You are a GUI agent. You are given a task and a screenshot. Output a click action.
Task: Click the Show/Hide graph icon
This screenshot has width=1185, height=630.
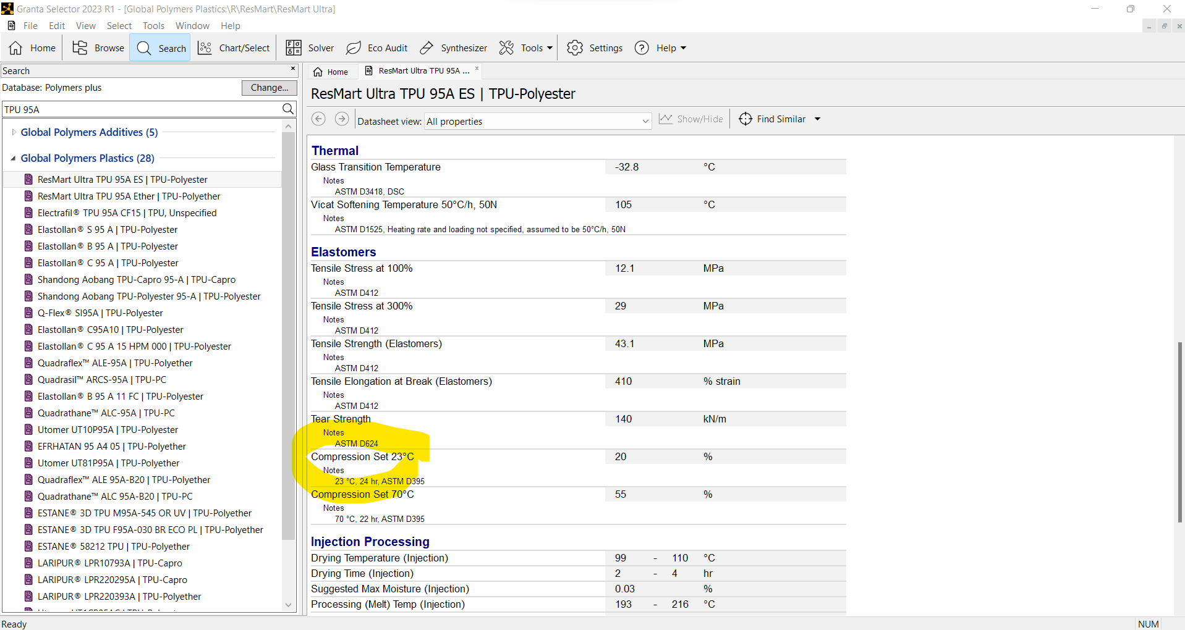tap(666, 119)
